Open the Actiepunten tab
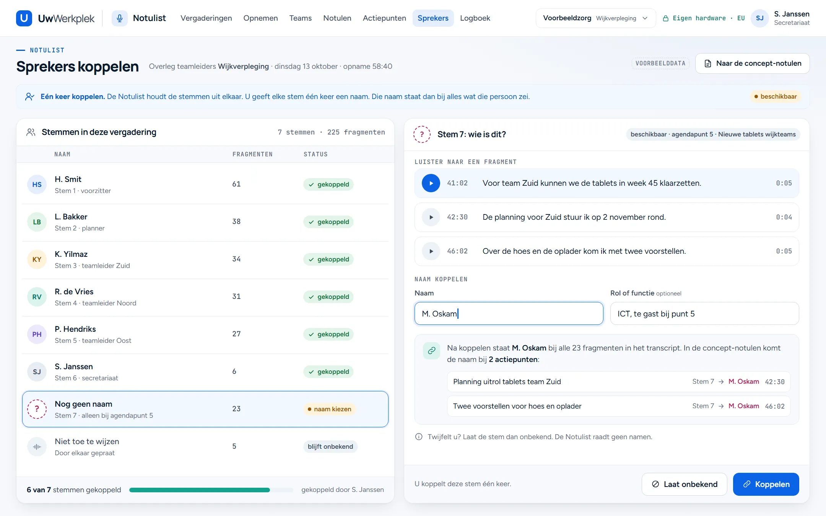 click(x=384, y=18)
